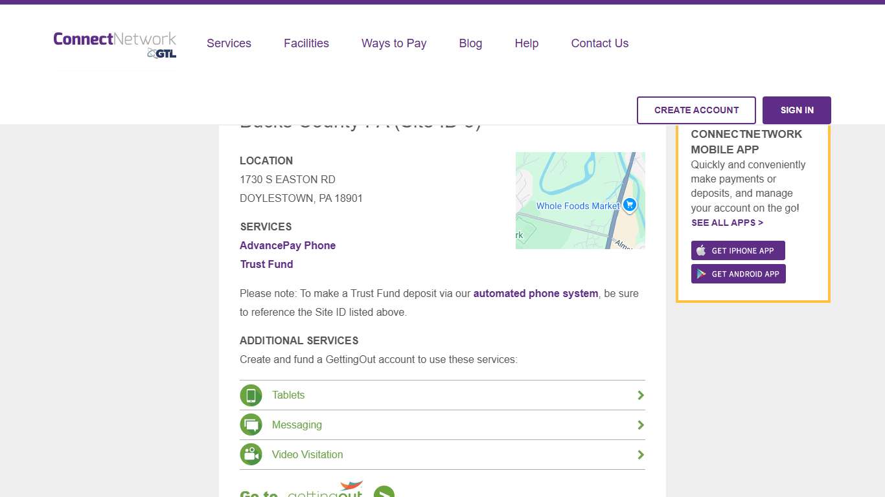
Task: Click the Android logo on GET ANDROID APP
Action: [x=700, y=273]
